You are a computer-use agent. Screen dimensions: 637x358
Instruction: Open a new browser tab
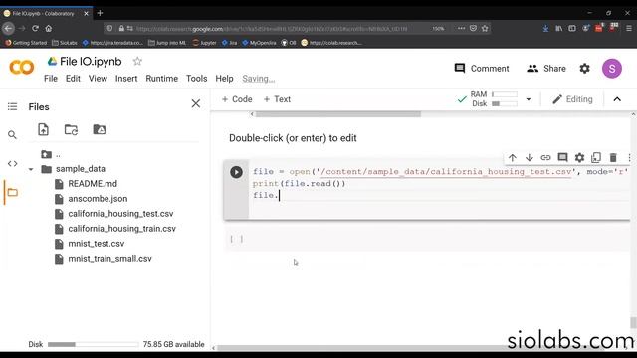[100, 13]
